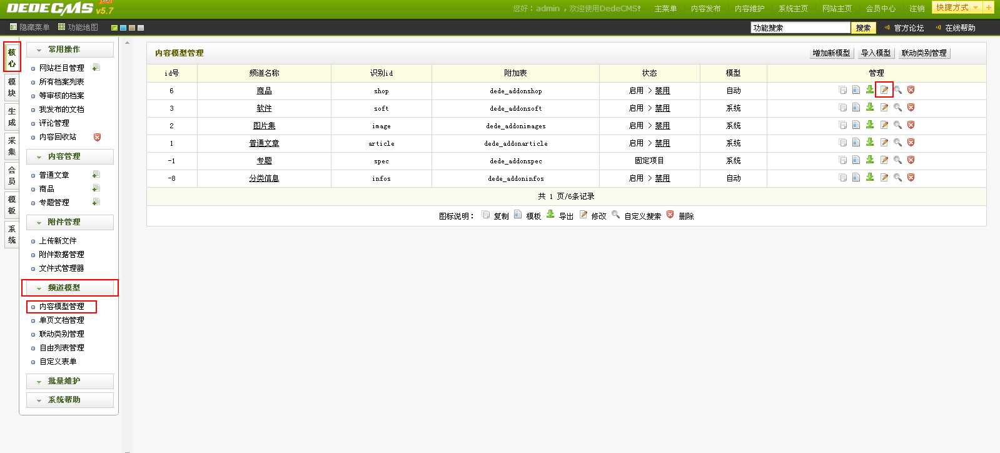The width and height of the screenshot is (1000, 453).
Task: Click the add icon beside 普通文章 in the sidebar
Action: 96,175
